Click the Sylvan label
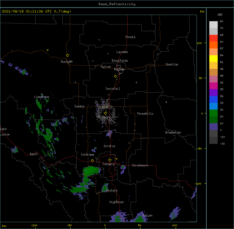 click(106, 67)
